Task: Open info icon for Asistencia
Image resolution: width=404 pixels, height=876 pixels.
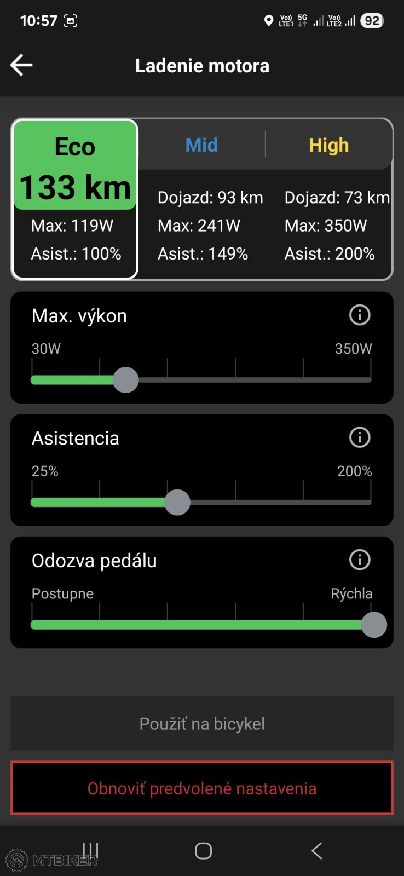Action: tap(360, 437)
